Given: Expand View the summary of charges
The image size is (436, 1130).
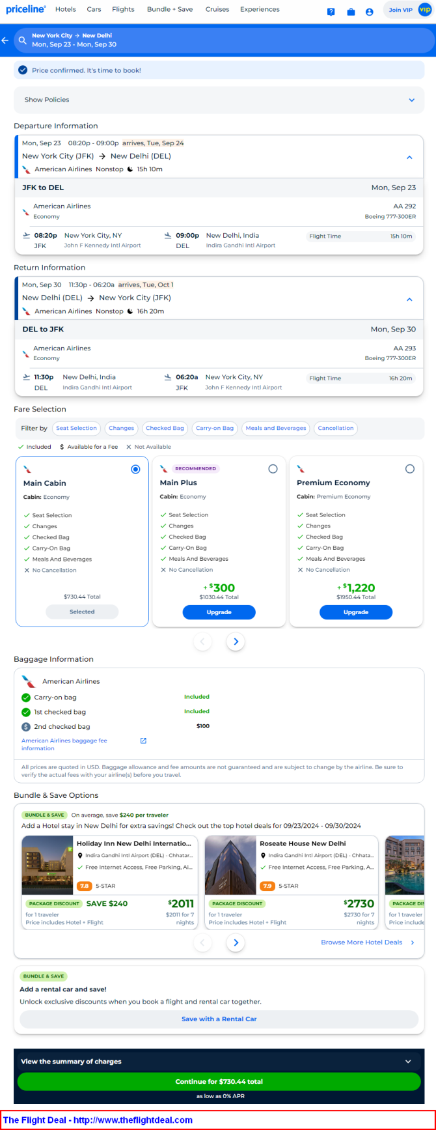Looking at the screenshot, I should [219, 1061].
